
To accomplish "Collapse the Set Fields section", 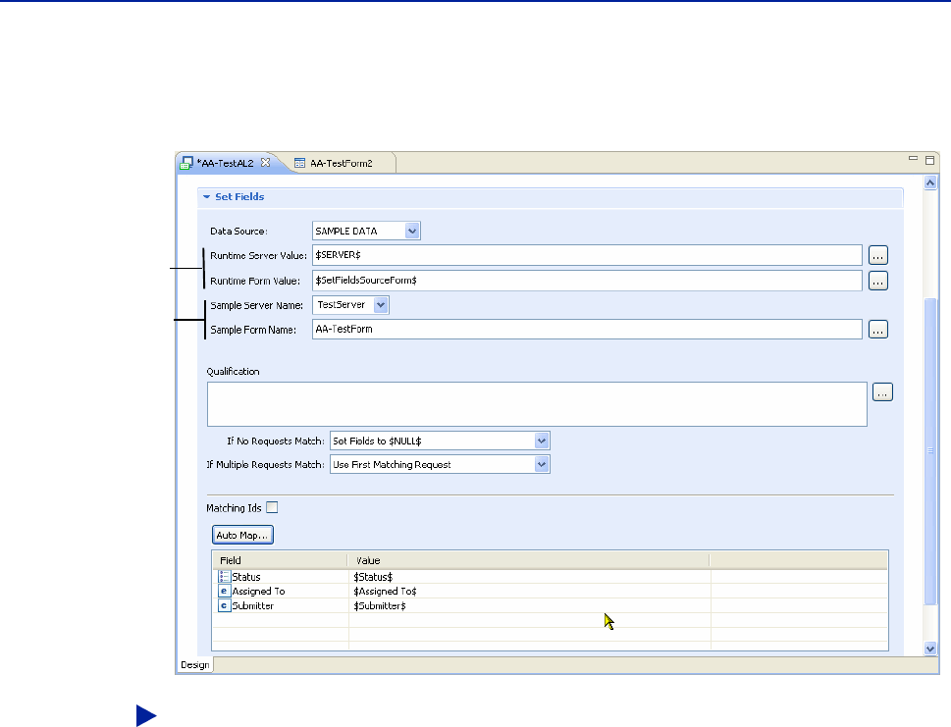I will 207,197.
